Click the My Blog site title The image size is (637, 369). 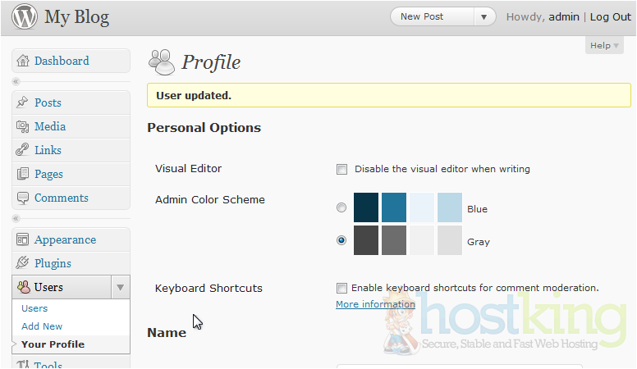[x=76, y=17]
